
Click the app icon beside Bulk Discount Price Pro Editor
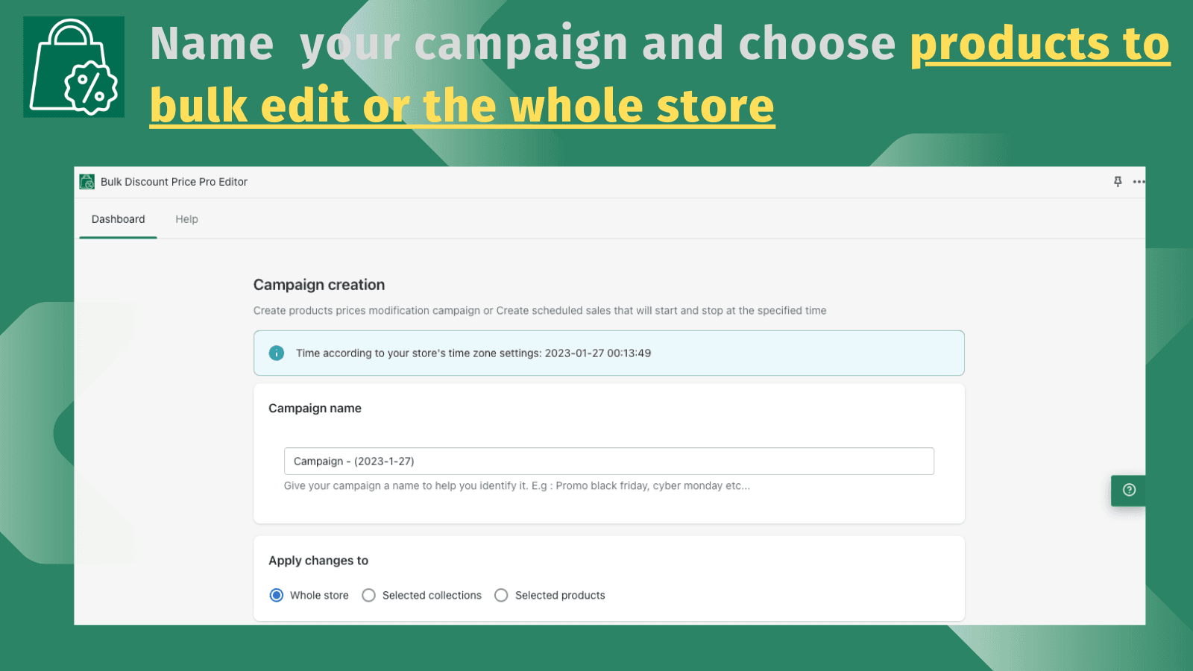86,181
